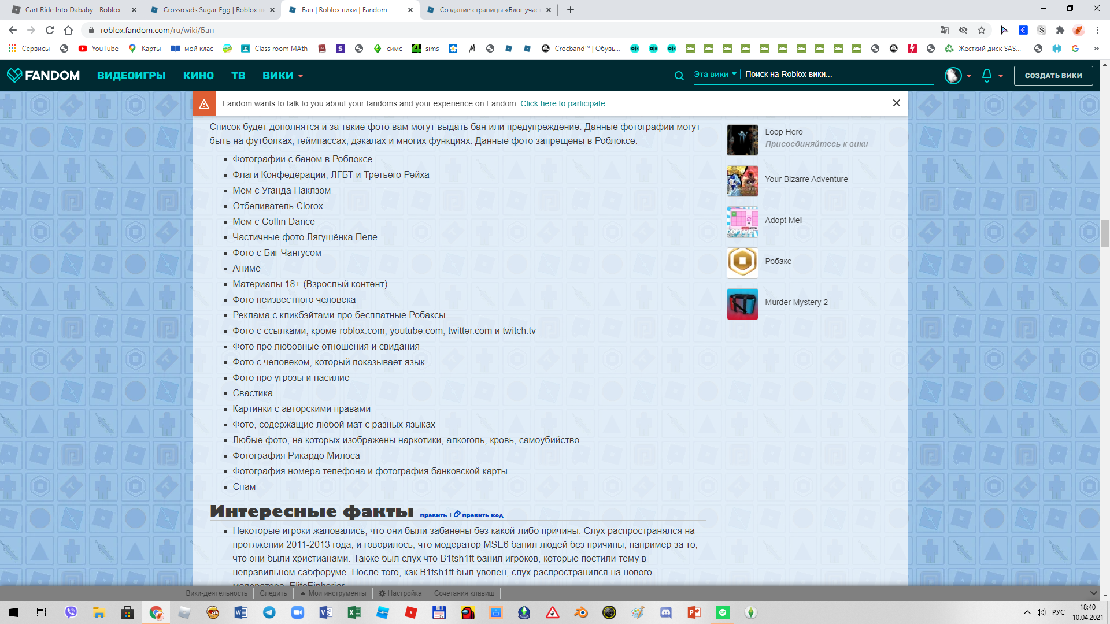The height and width of the screenshot is (624, 1110).
Task: Show hidden bookmarks overflow chevron
Action: point(1096,49)
